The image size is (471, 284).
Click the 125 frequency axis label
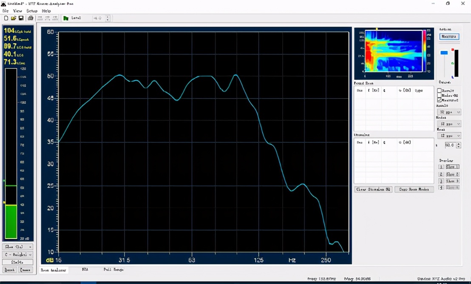coord(258,260)
